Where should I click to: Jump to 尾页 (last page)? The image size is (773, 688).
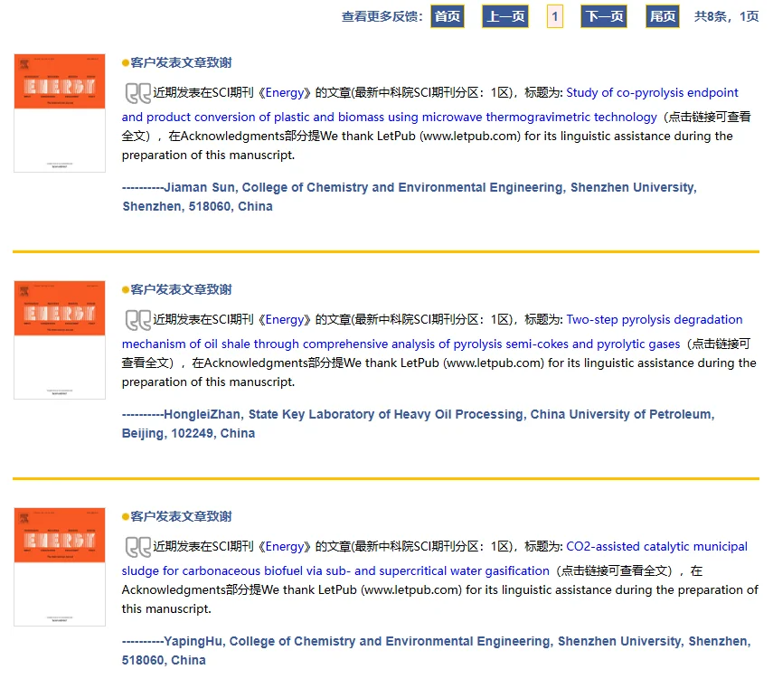(662, 15)
